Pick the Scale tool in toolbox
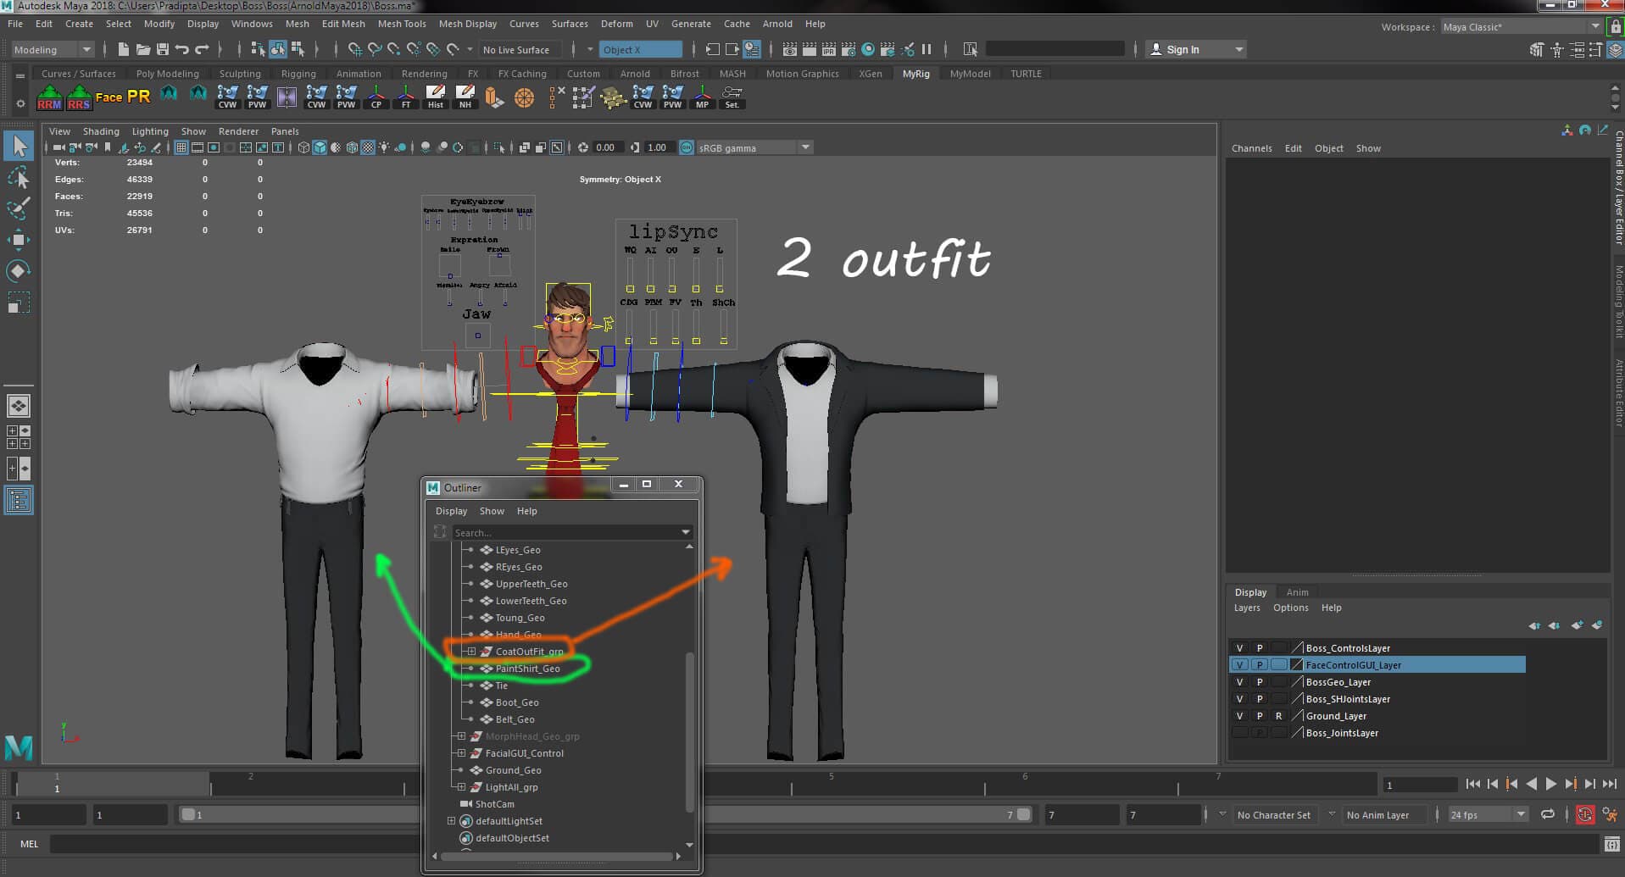The image size is (1625, 877). point(19,303)
